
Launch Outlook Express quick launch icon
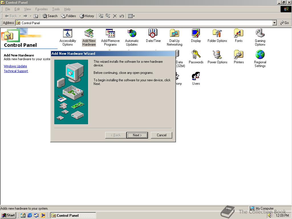pyautogui.click(x=36, y=216)
